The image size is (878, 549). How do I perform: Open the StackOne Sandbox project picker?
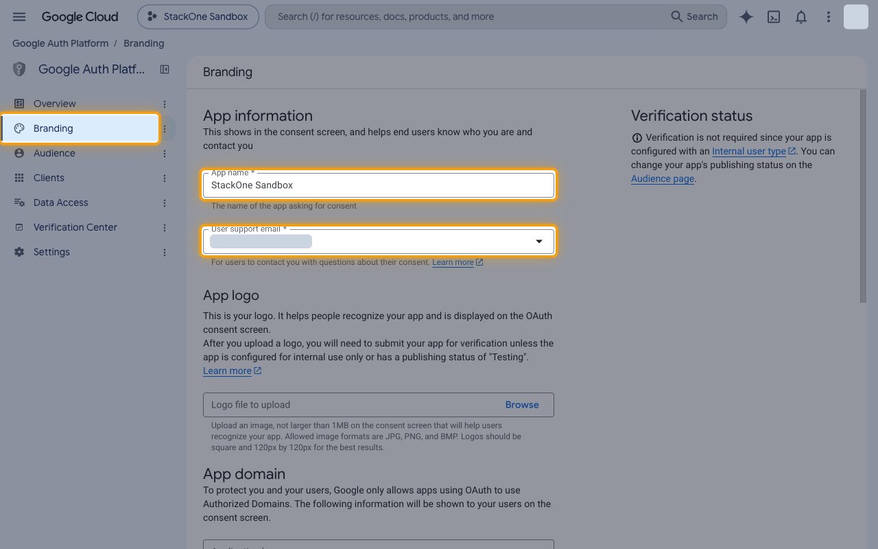(198, 16)
